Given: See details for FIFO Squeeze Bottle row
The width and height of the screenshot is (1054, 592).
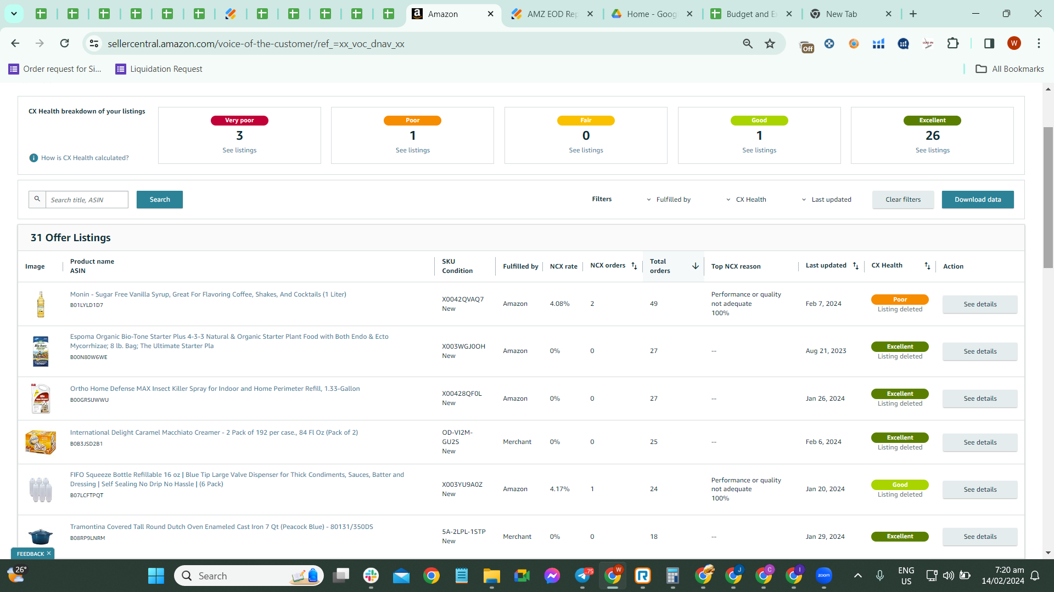Looking at the screenshot, I should click(980, 489).
